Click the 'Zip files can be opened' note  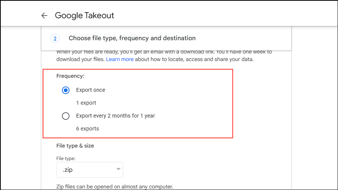tap(114, 186)
